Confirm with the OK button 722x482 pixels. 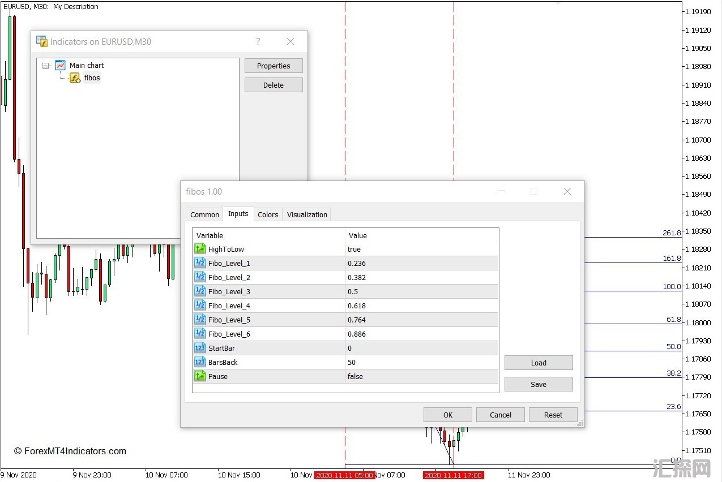coord(448,415)
